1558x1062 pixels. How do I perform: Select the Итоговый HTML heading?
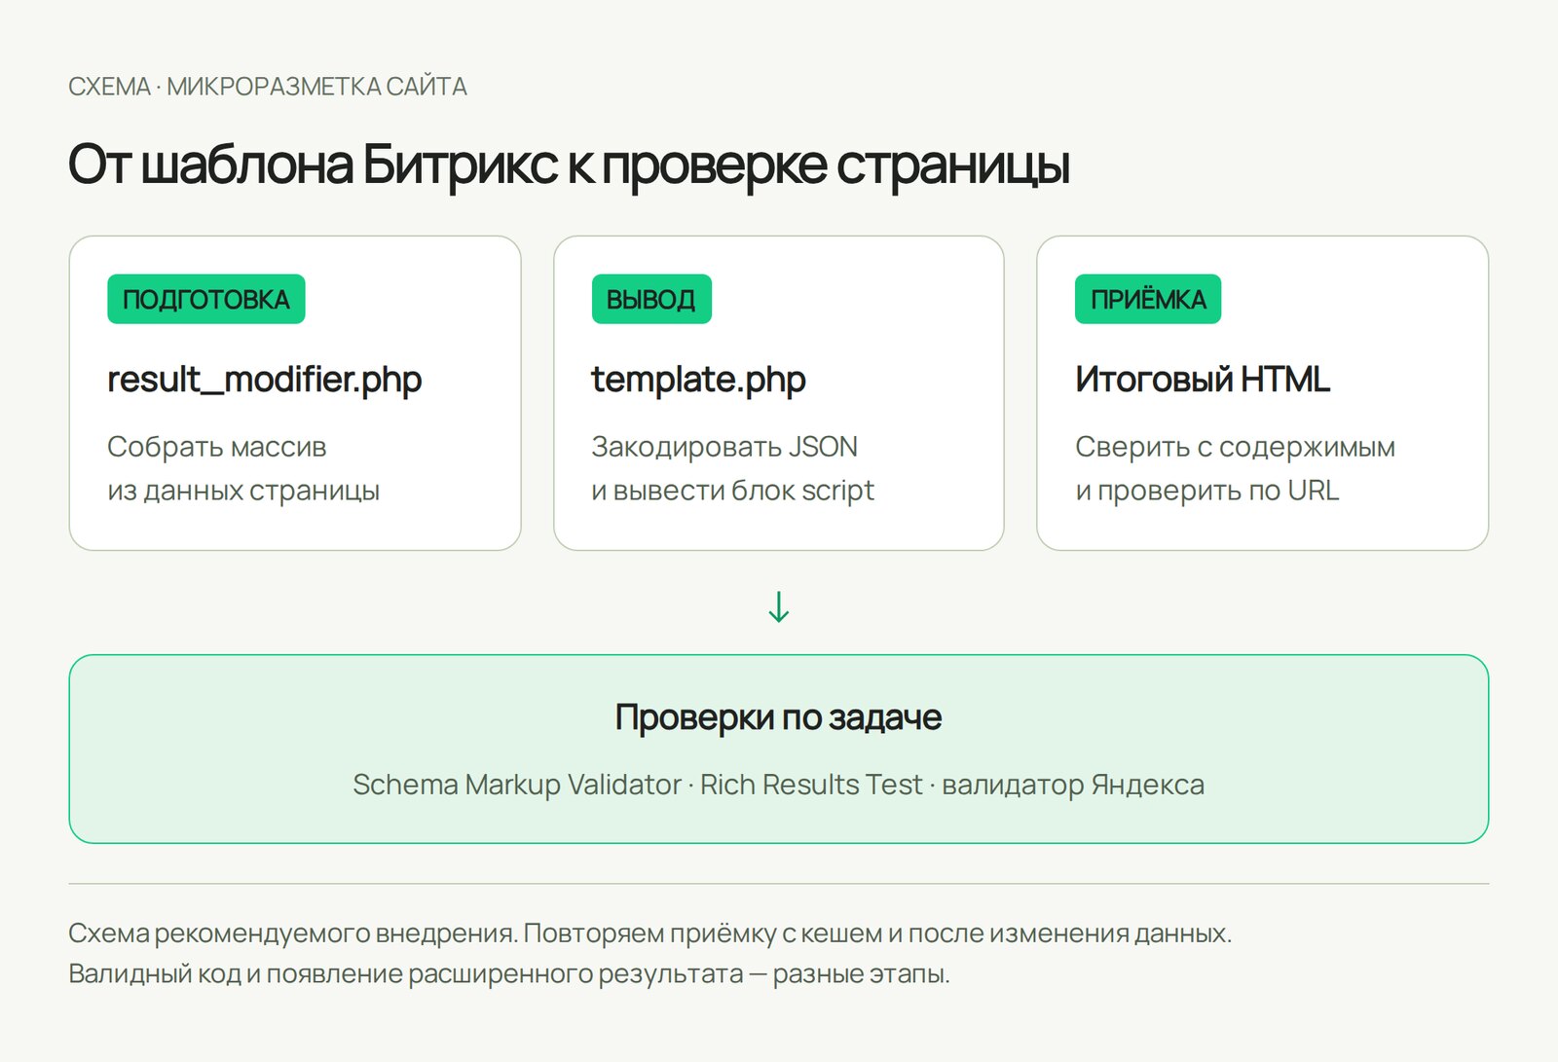point(1203,379)
